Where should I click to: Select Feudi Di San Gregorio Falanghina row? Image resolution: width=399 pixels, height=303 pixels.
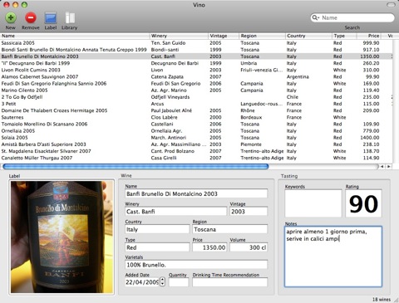196,84
